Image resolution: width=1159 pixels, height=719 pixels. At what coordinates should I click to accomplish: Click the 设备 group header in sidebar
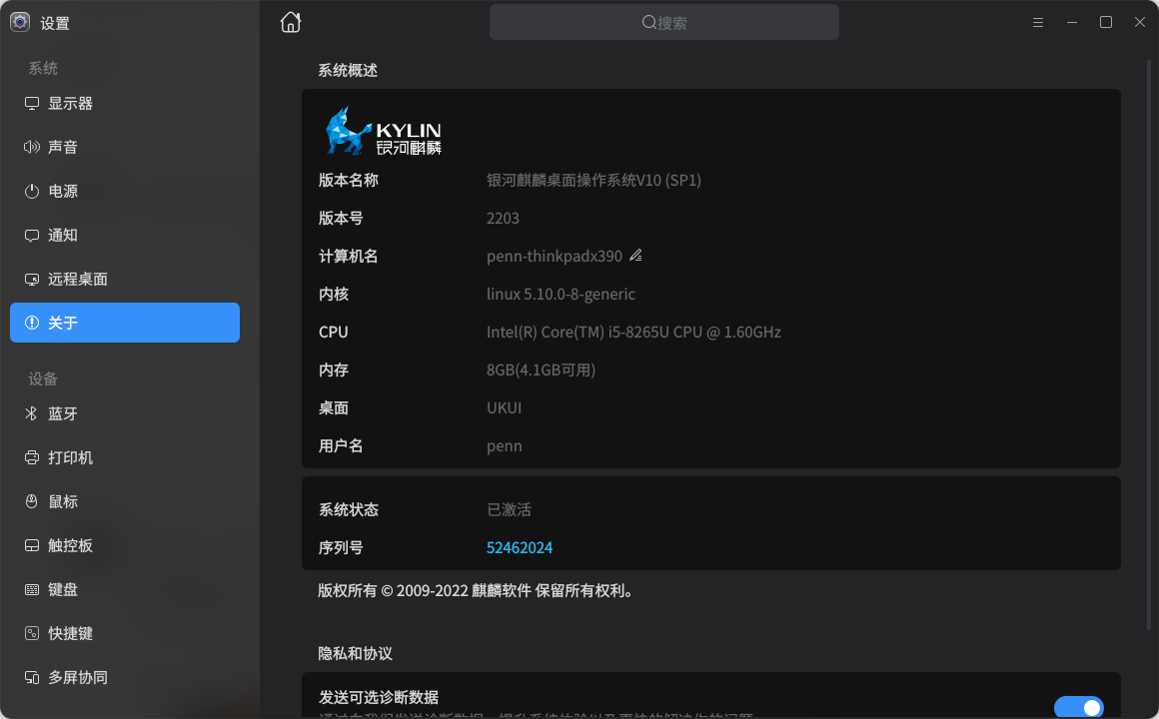[43, 379]
